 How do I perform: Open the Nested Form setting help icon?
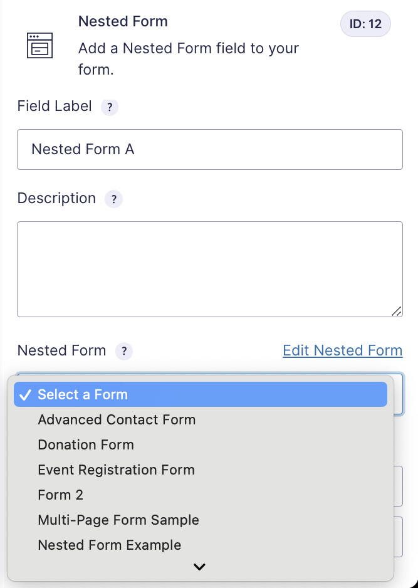[x=124, y=352]
